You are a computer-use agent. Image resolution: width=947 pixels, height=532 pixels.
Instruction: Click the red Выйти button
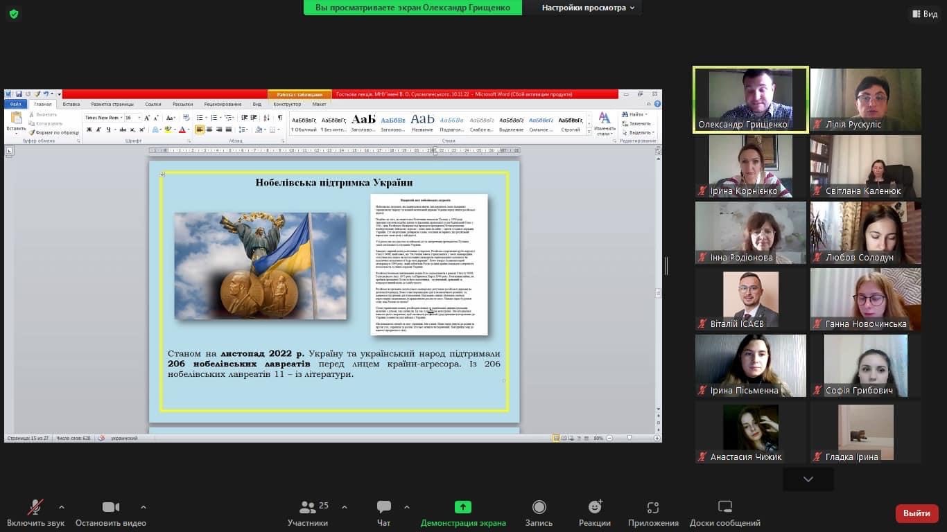tap(916, 513)
